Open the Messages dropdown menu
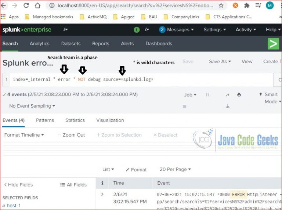282x210 pixels. pyautogui.click(x=176, y=29)
